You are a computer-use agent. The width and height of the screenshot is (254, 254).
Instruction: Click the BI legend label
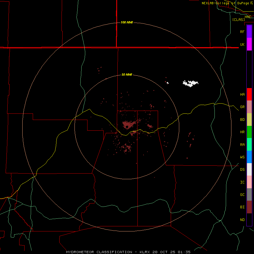coord(242,207)
